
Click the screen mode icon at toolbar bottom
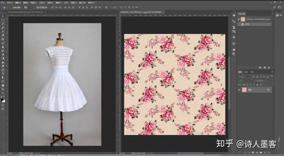[3, 108]
